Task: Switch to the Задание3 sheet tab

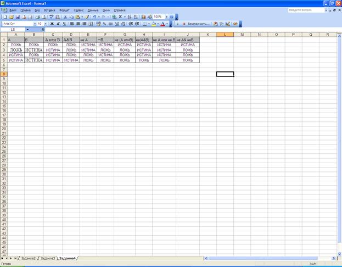Action: tap(48, 258)
